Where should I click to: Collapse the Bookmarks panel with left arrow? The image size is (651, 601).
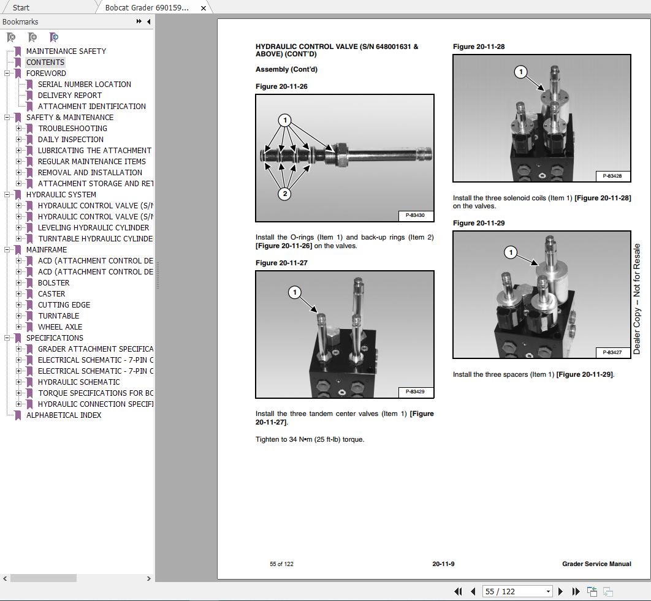(148, 21)
